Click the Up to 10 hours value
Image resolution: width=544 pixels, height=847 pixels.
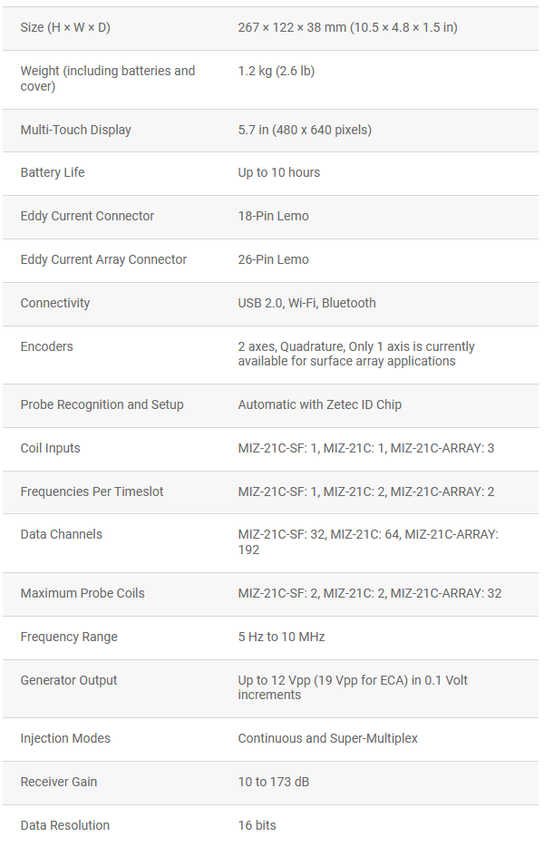(279, 172)
